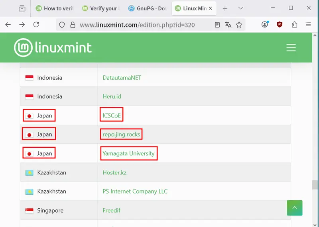Click the browser Forward arrow
This screenshot has height=227, width=319.
(22, 25)
